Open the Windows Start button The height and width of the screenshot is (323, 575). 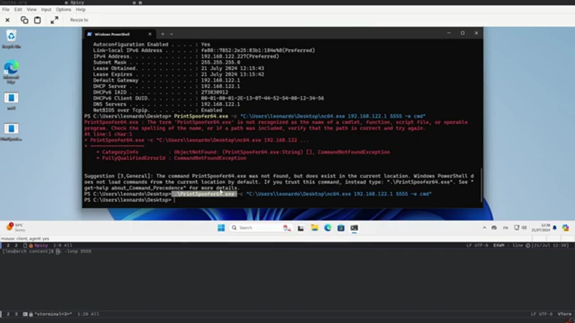pos(221,228)
